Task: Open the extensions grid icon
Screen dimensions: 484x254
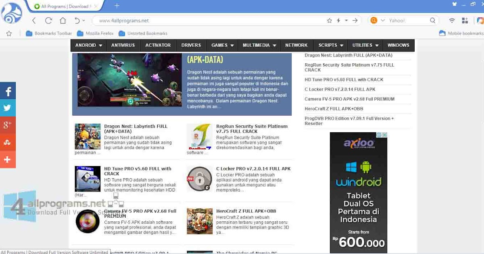Action: [x=465, y=21]
